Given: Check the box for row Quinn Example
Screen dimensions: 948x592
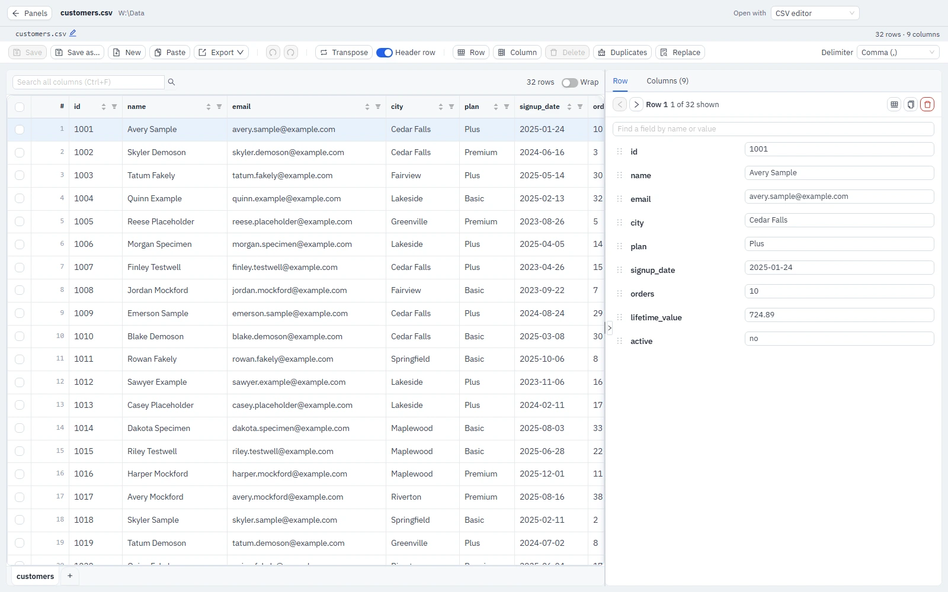Looking at the screenshot, I should (x=20, y=198).
